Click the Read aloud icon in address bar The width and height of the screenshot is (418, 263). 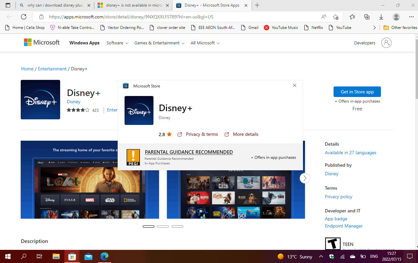pos(324,17)
